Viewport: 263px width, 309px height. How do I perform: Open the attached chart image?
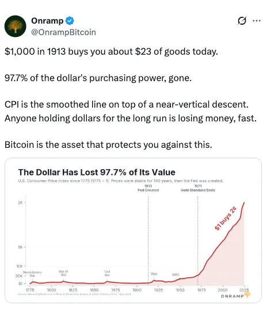coord(133,230)
